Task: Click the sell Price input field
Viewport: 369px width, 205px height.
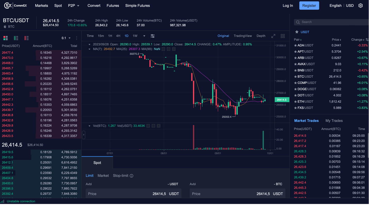Action: 237,194
